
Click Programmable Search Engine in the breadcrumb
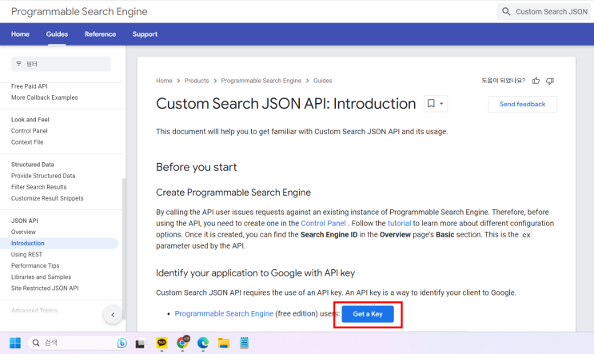pos(261,81)
